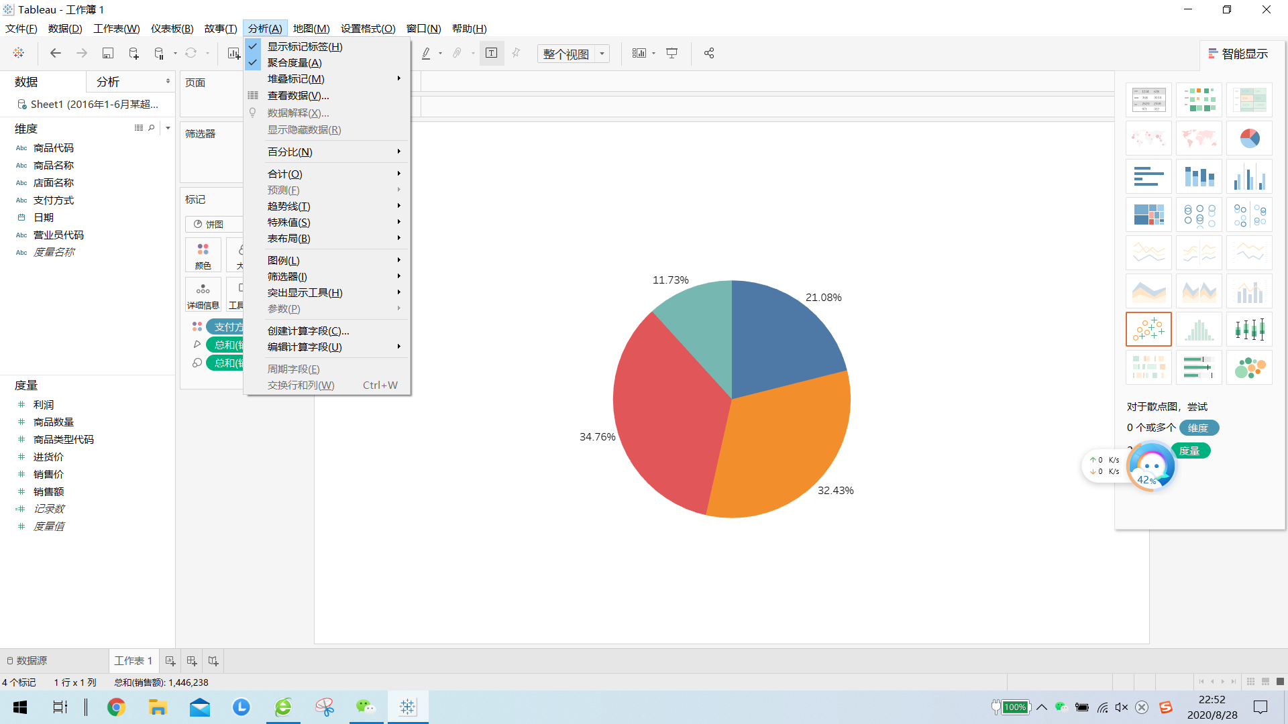Screen dimensions: 1288x724
Task: Click the show/hide cards toolbar icon
Action: pos(639,53)
